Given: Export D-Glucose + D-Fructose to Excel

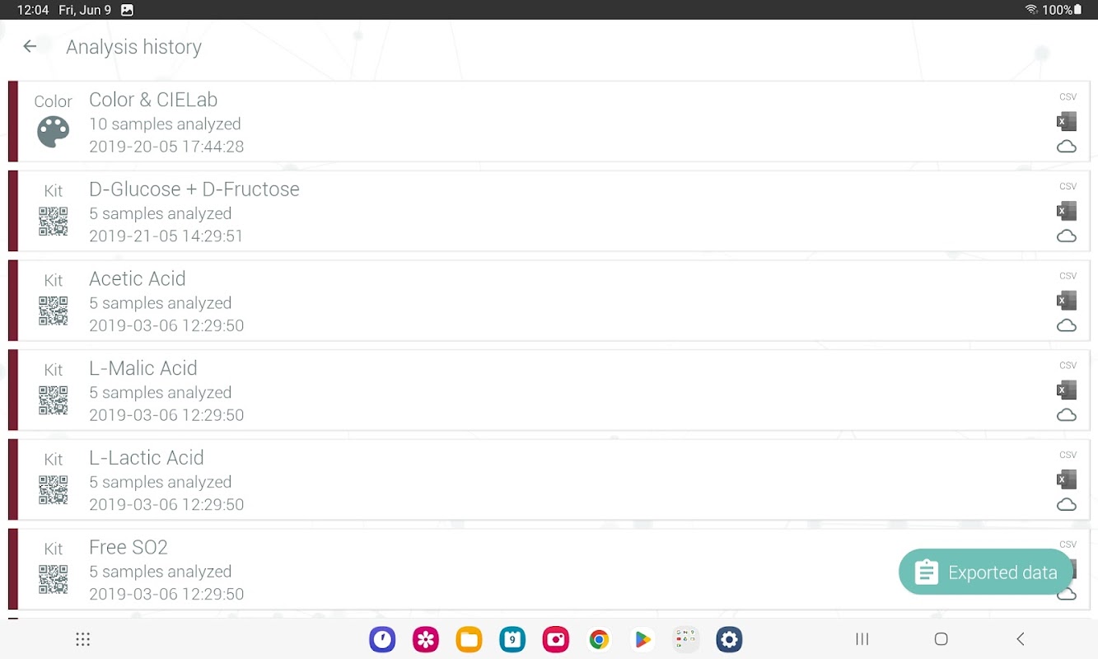Looking at the screenshot, I should (x=1066, y=211).
